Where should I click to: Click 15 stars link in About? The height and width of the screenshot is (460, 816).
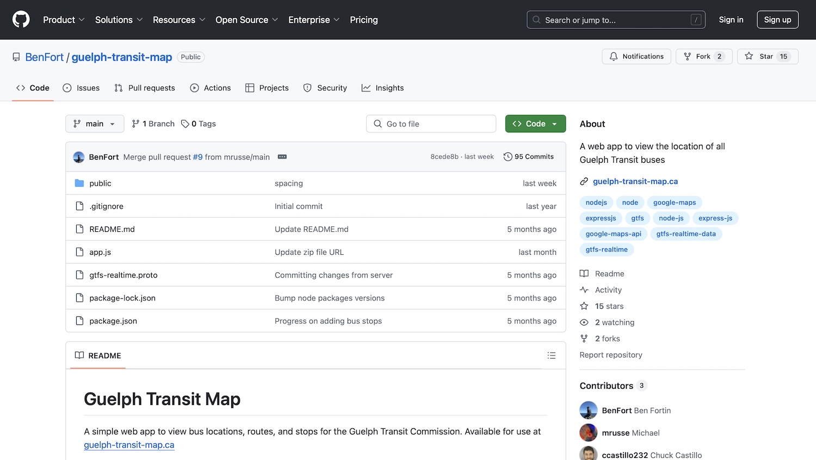(609, 306)
